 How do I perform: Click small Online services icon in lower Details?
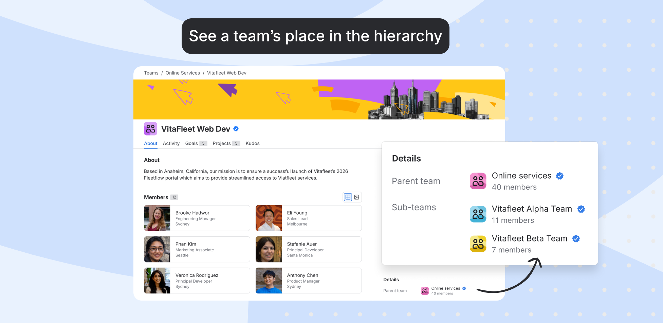(425, 291)
